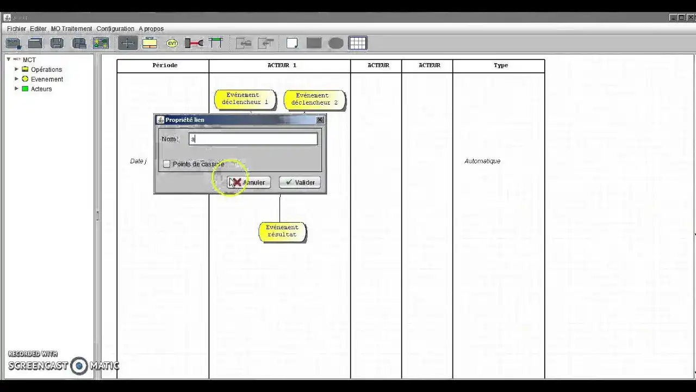Expand the Opérations tree node
696x392 pixels.
coord(16,69)
